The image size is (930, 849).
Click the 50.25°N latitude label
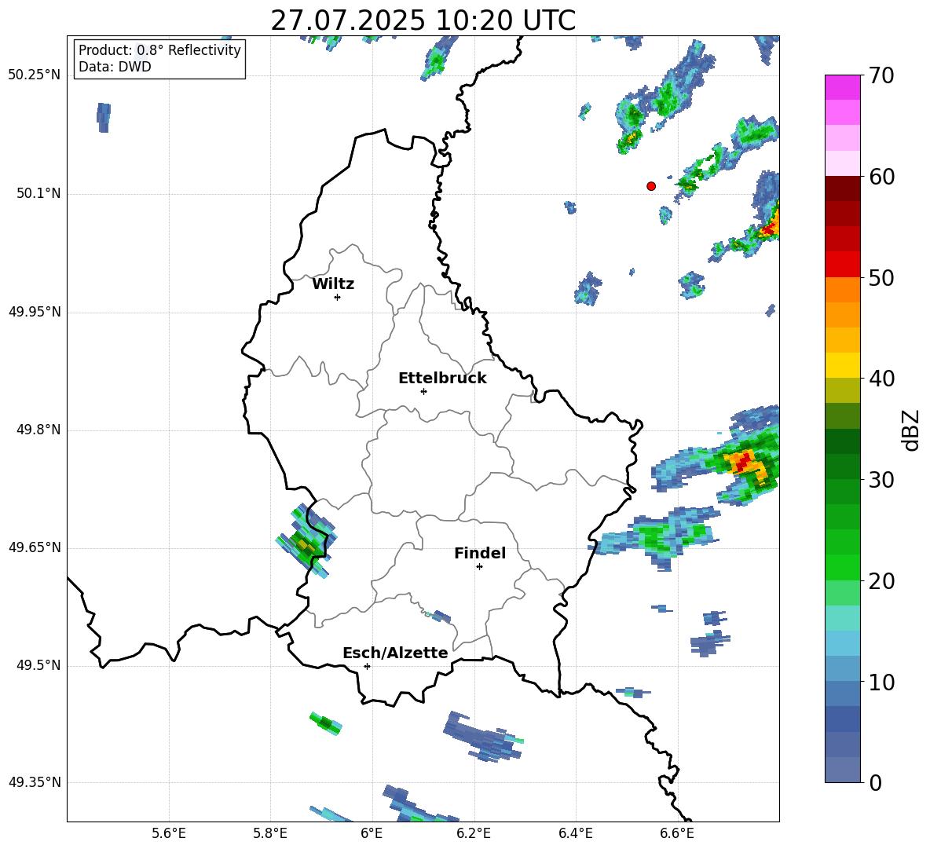[x=35, y=75]
